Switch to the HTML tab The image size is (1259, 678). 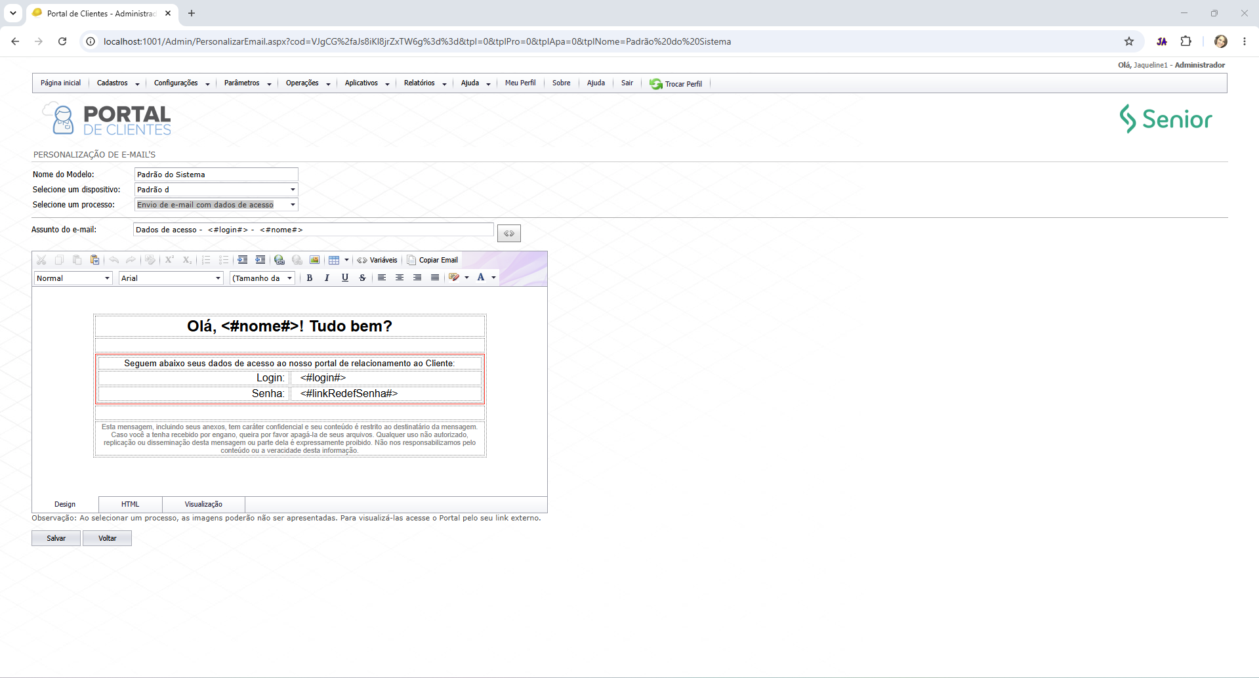130,504
